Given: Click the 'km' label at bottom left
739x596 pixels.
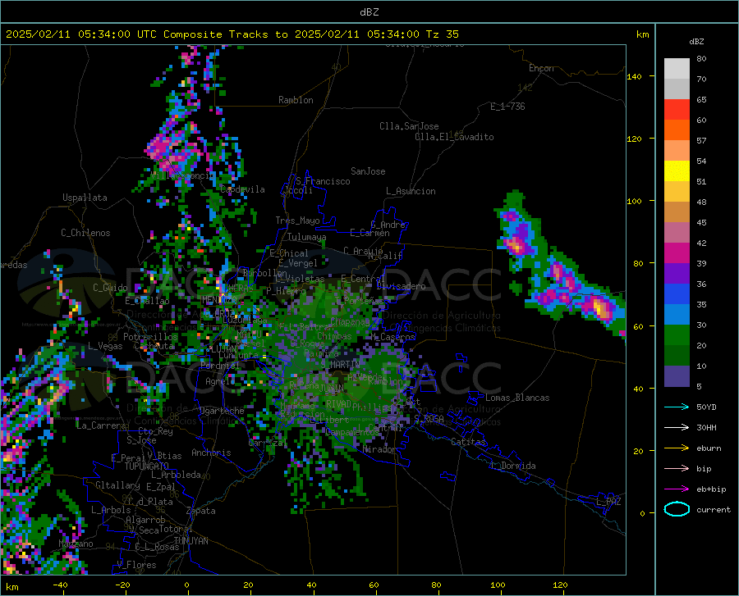Looking at the screenshot, I should (11, 587).
